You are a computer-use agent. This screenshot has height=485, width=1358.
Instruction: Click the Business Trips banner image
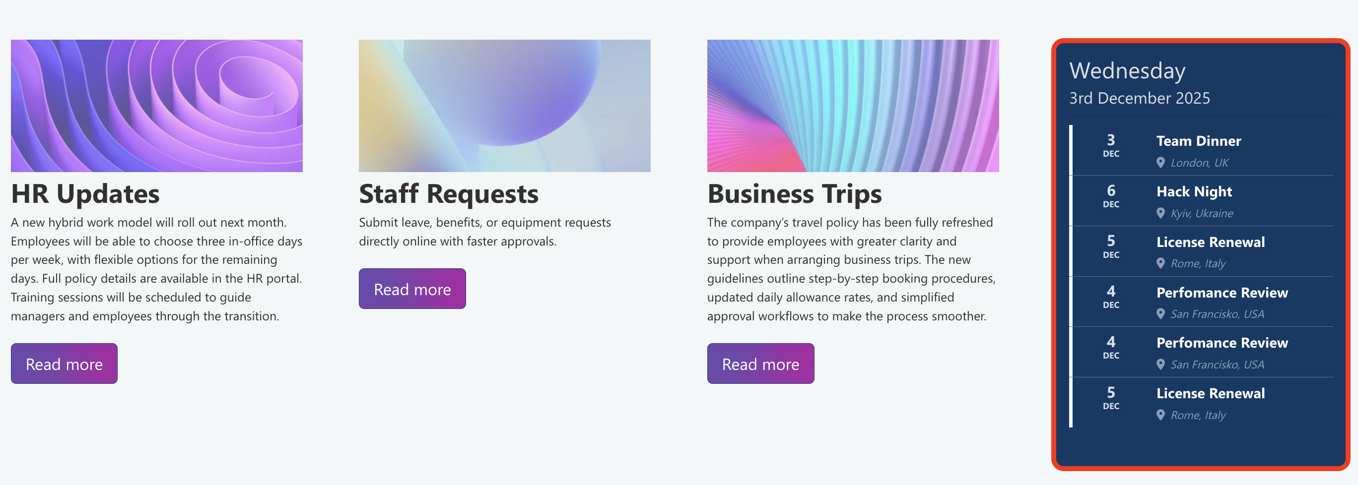click(853, 105)
